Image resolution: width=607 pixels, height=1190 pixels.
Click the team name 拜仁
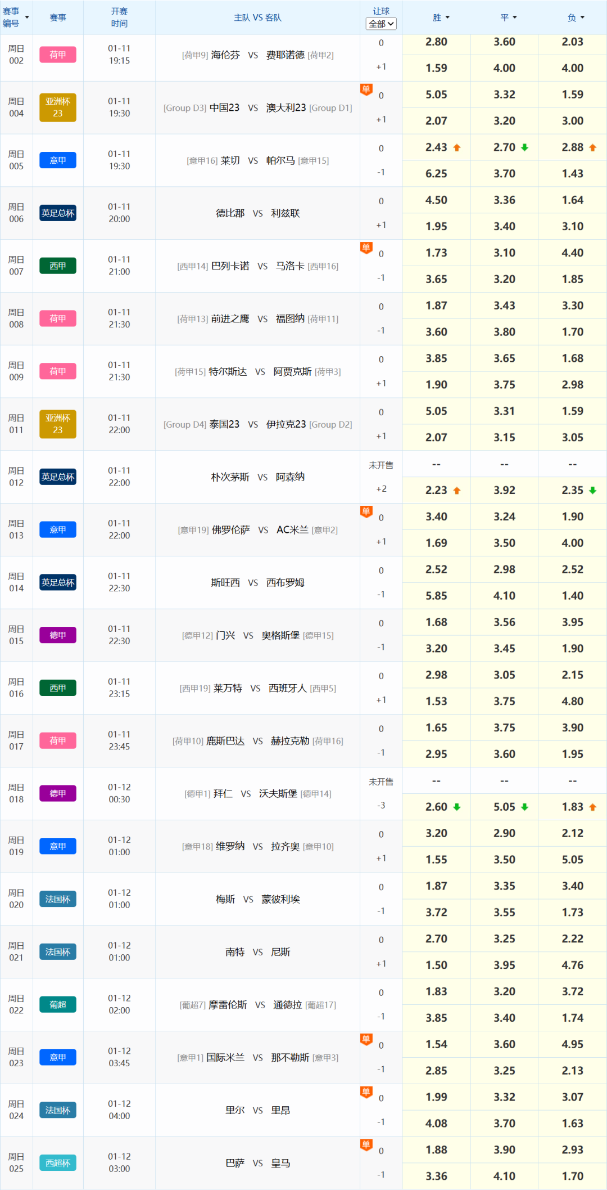pyautogui.click(x=223, y=794)
